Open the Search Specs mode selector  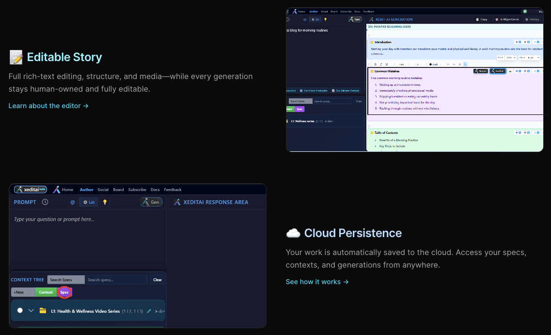(66, 280)
